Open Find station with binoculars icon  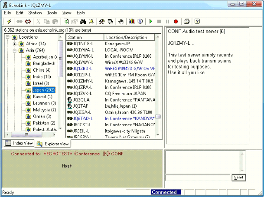click(83, 22)
